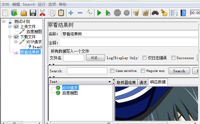Click the 上传文件 thread group gear icon
Screen dimensions: 200x124
click(x=16, y=27)
